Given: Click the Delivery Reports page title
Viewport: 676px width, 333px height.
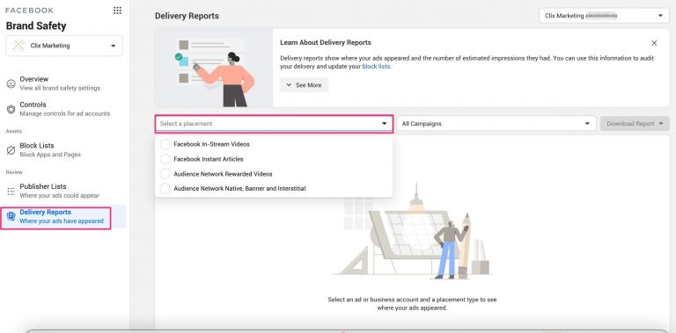Looking at the screenshot, I should [187, 16].
